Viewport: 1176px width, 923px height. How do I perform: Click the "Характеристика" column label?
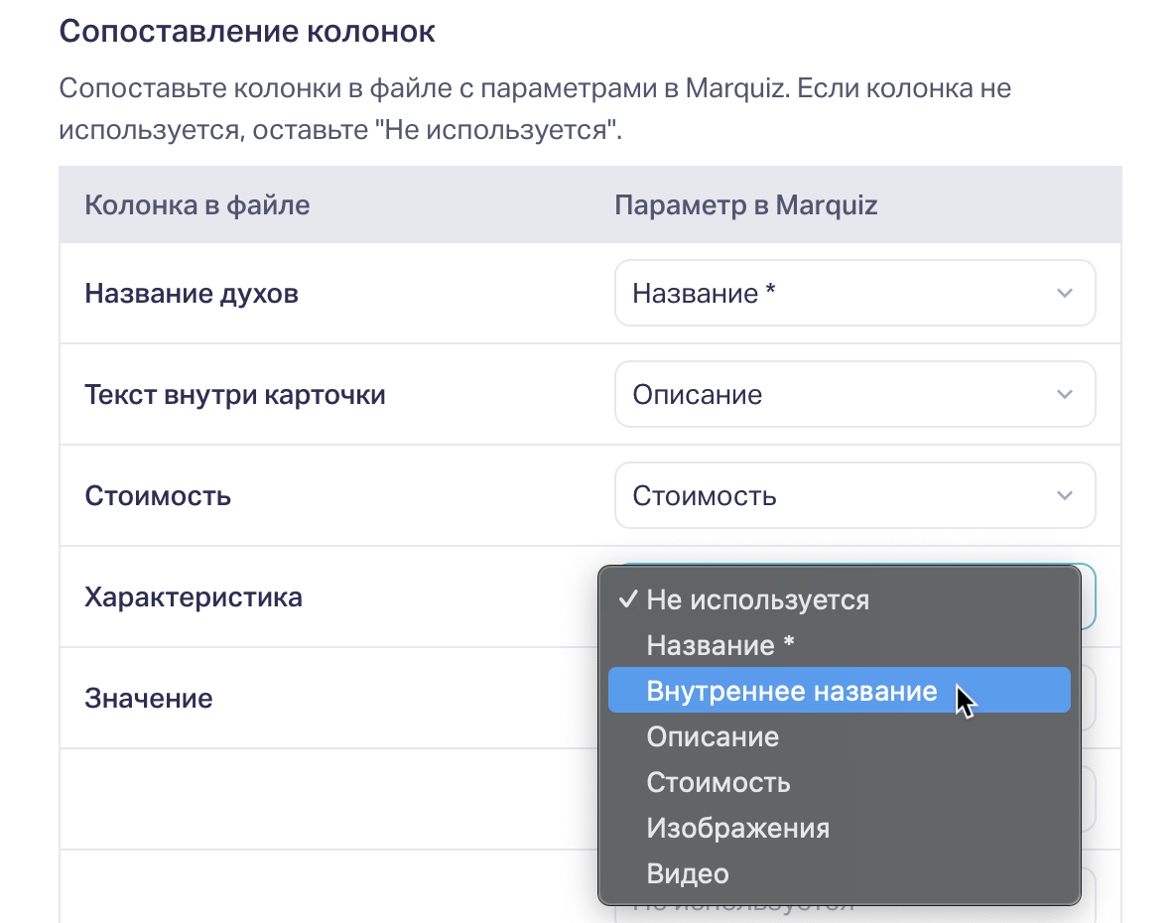194,597
